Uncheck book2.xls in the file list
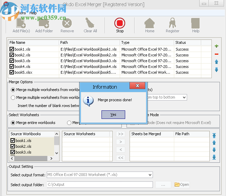226x196 pixels. point(12,55)
